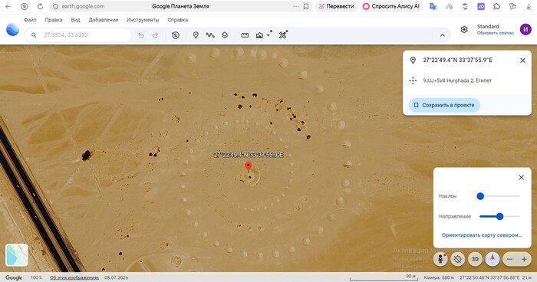
Task: Open the user account avatar
Action: tap(525, 29)
